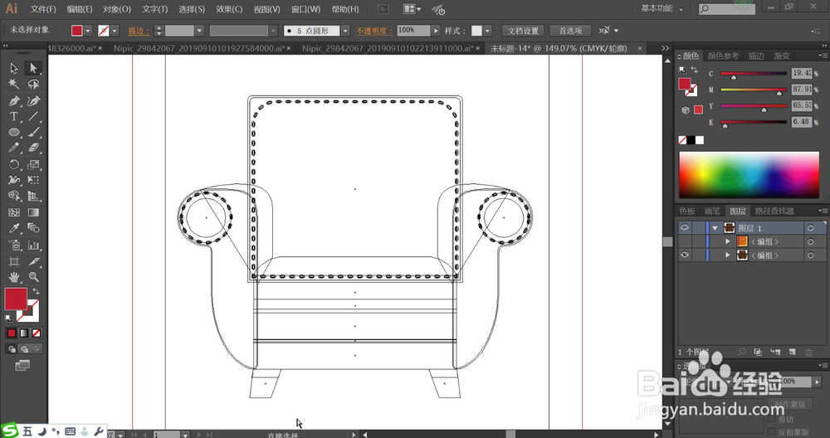The height and width of the screenshot is (438, 830).
Task: Open the 窗口(W) menu
Action: click(x=306, y=9)
